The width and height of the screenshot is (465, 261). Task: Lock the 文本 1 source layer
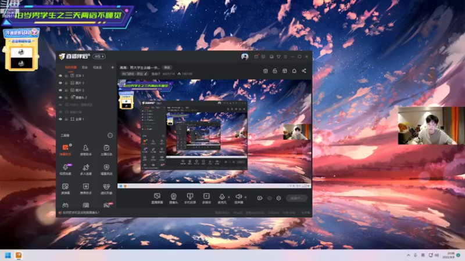(x=66, y=76)
